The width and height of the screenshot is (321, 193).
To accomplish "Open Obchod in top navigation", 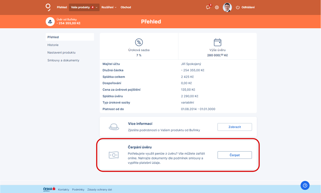I will [x=126, y=7].
